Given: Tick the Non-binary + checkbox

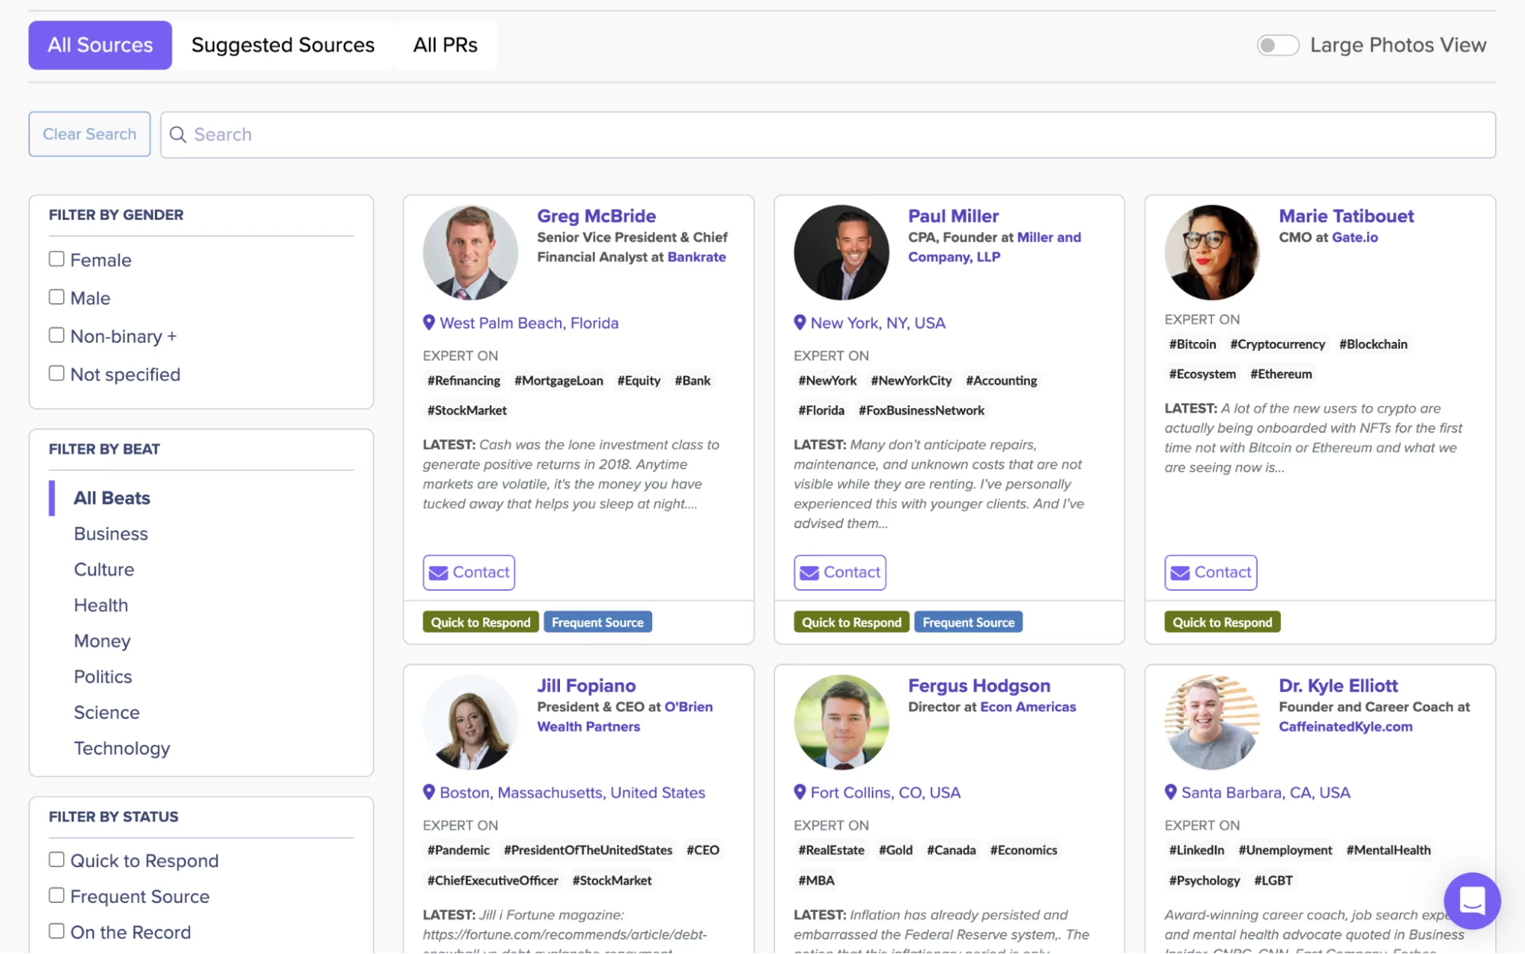Looking at the screenshot, I should 56,336.
